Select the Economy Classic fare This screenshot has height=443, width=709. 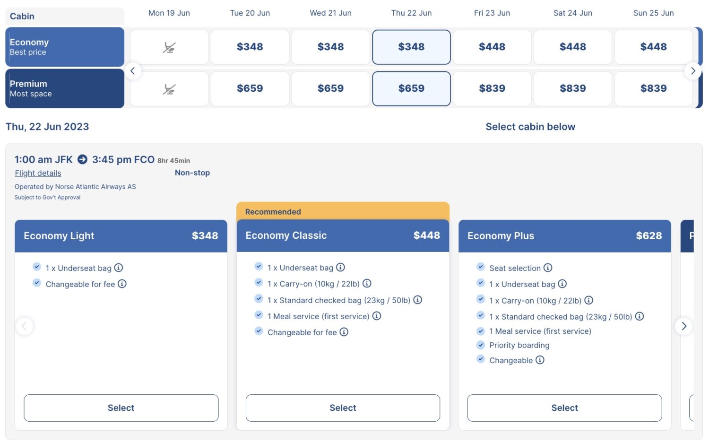[x=343, y=408]
